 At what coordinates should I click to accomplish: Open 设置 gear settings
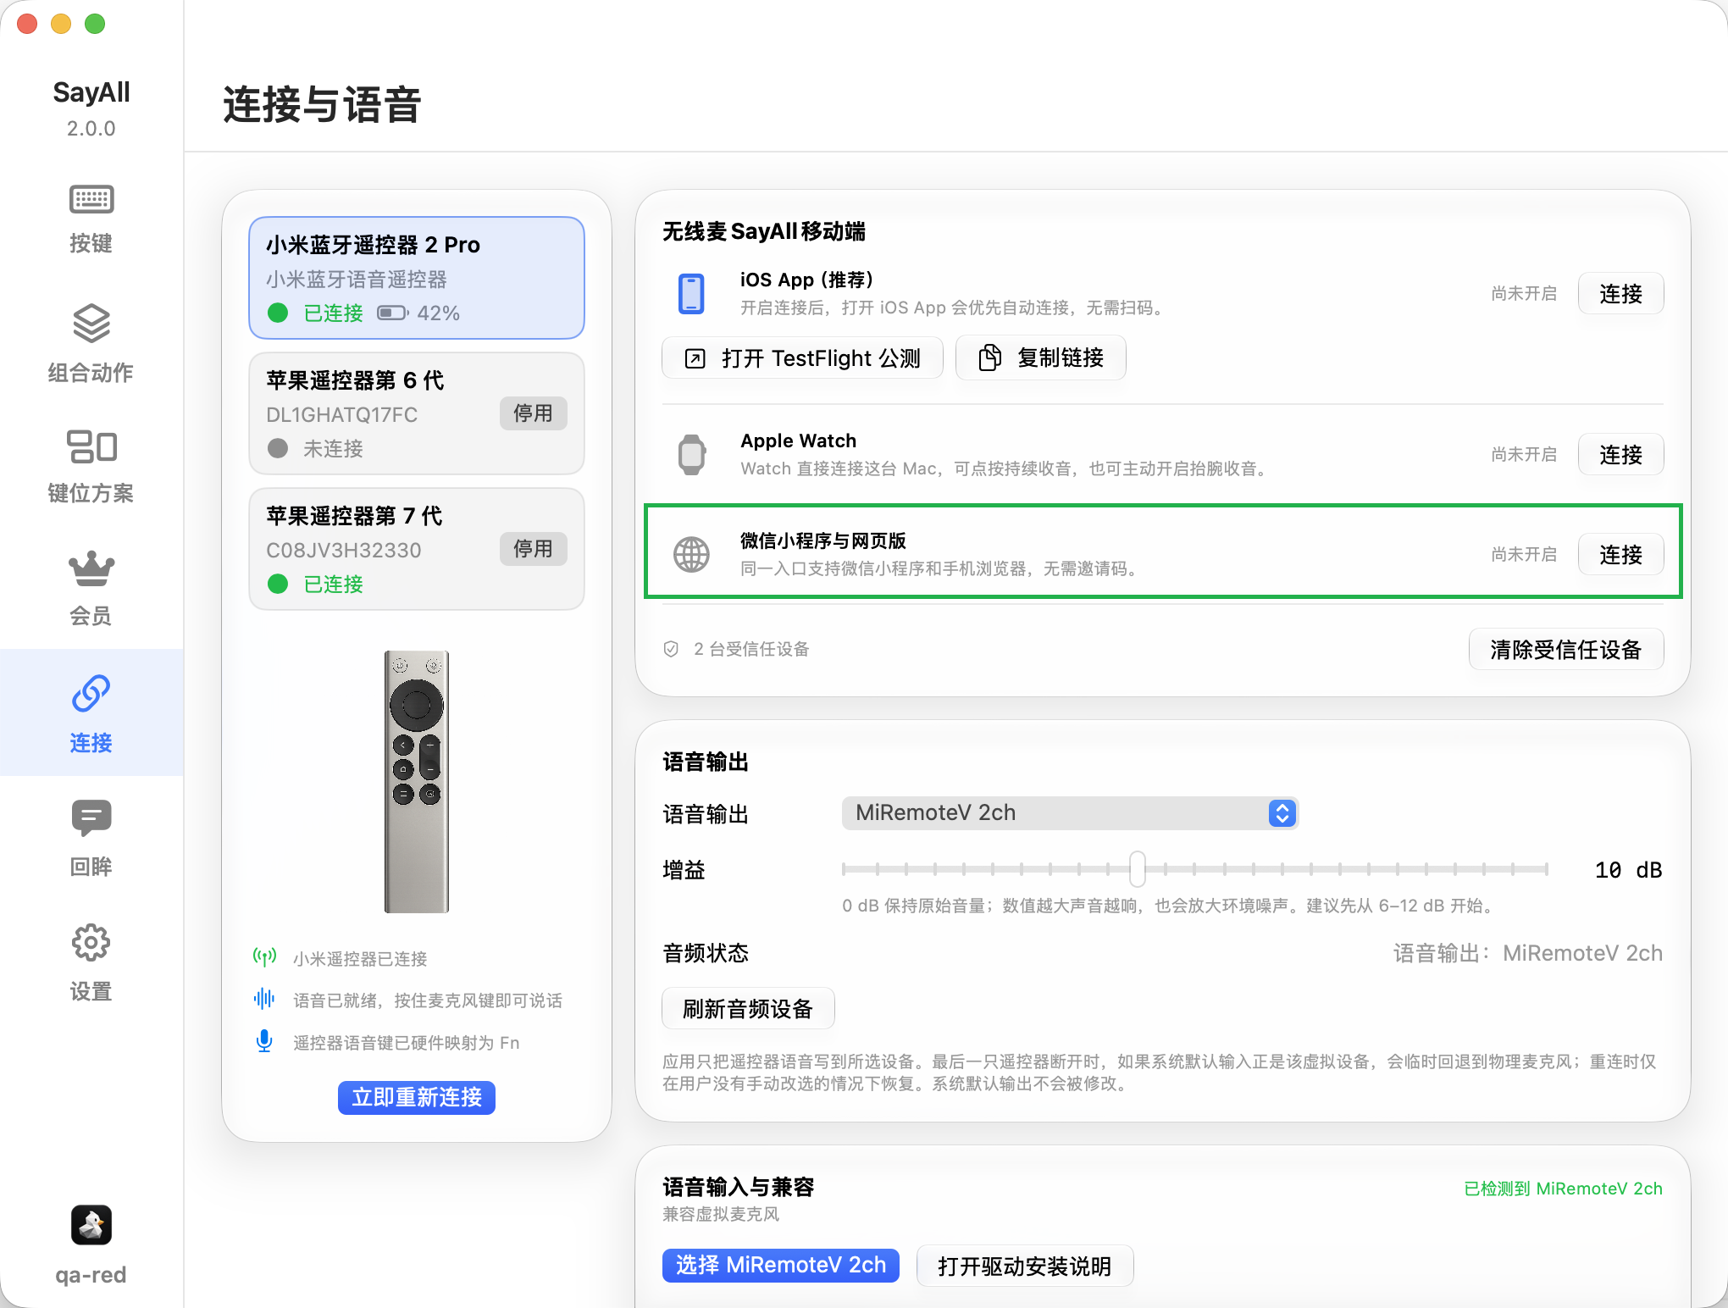91,963
